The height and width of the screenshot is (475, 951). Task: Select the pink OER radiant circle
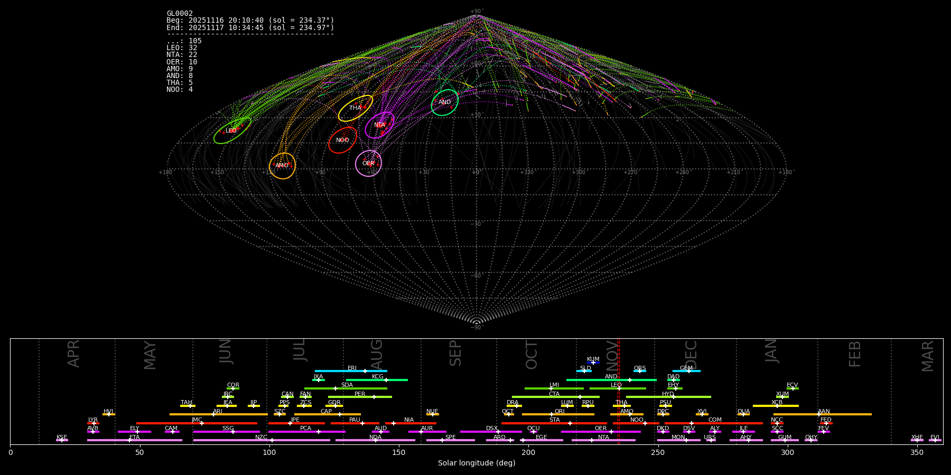pos(368,164)
